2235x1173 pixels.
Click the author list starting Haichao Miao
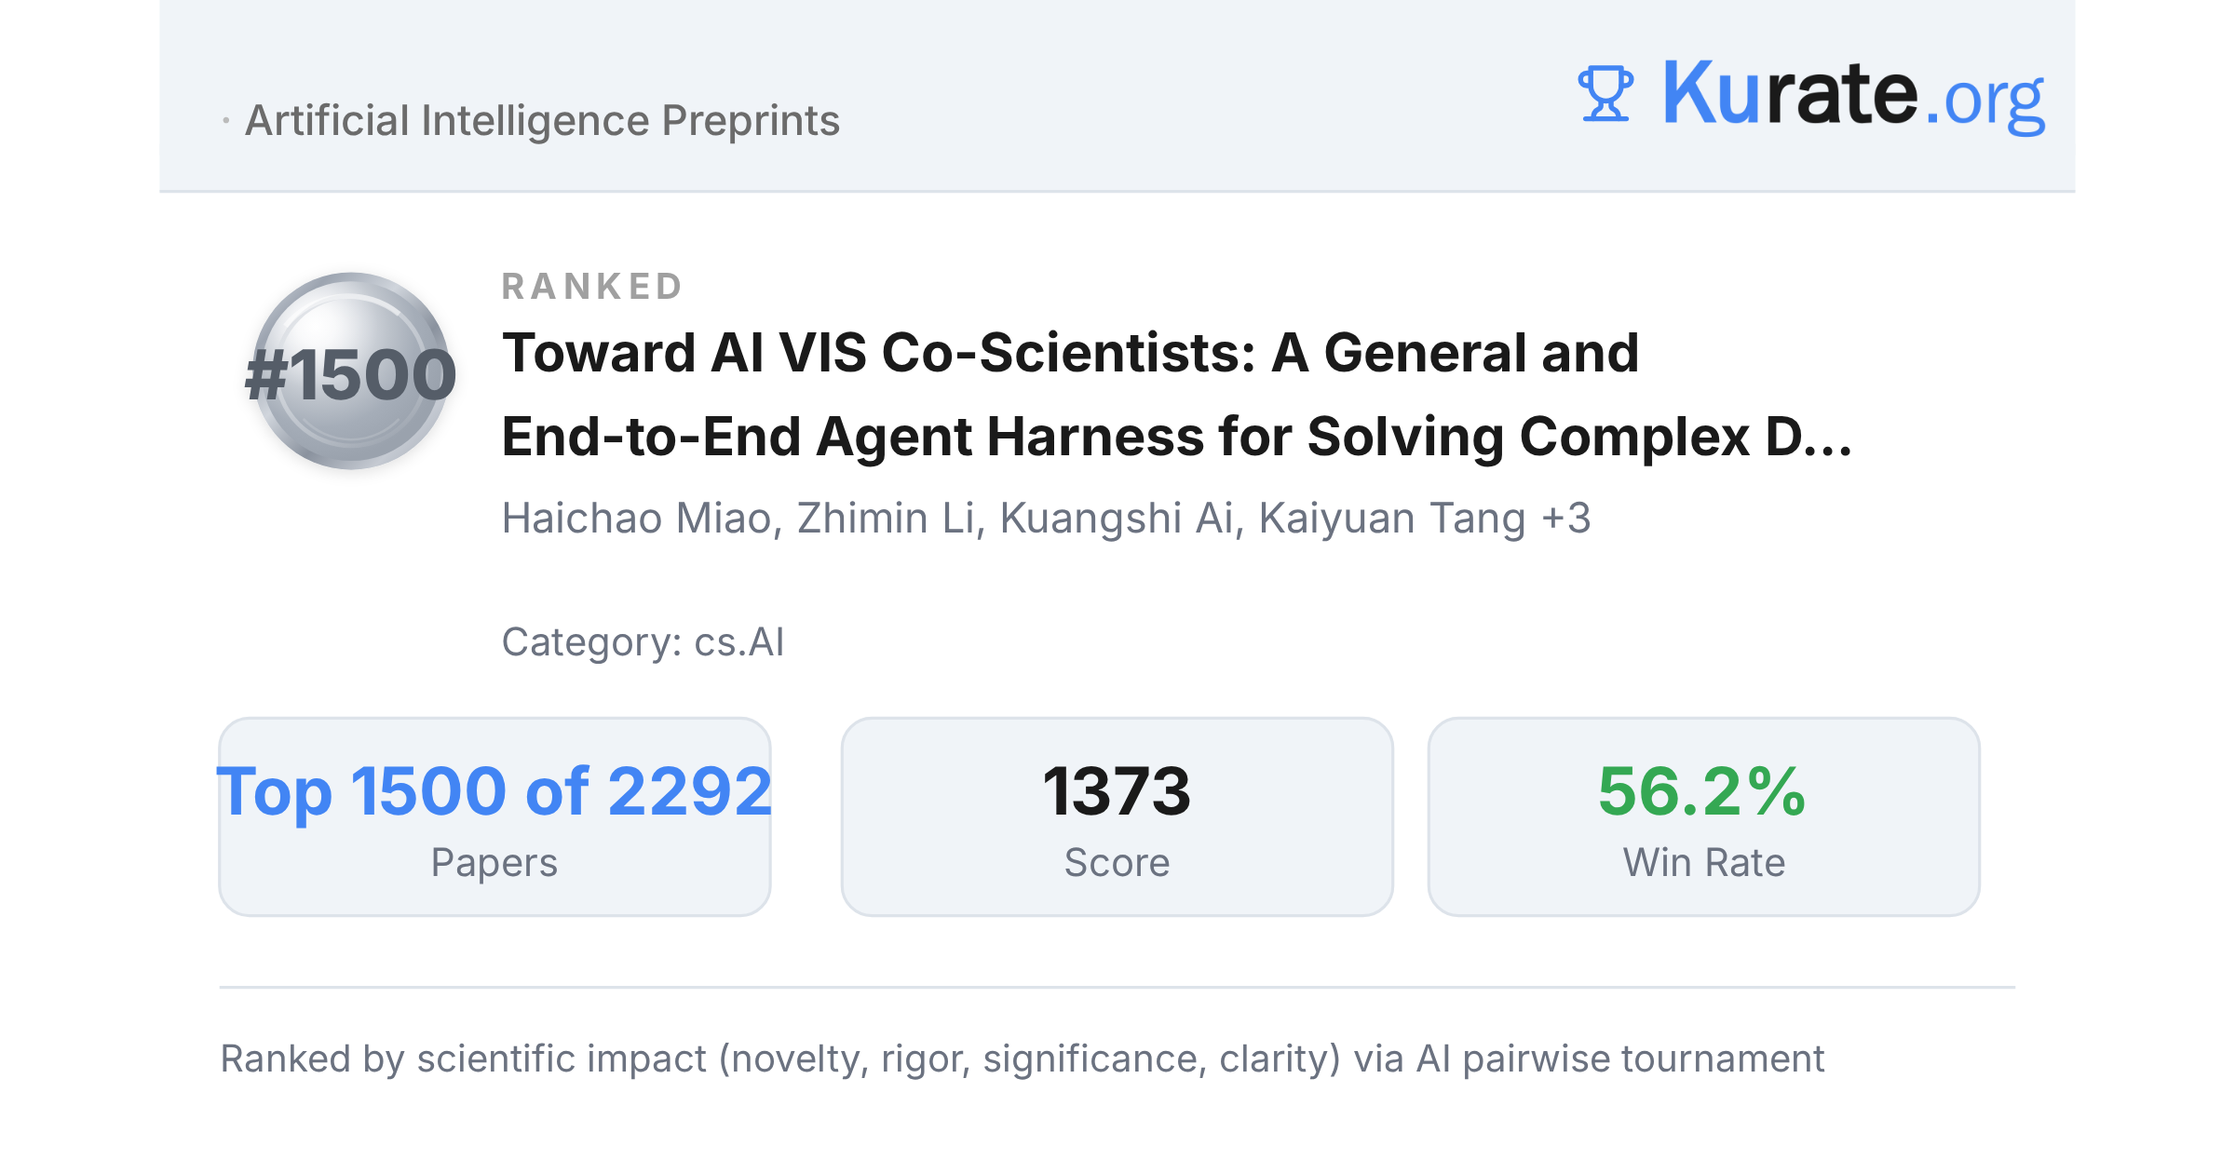1046,519
